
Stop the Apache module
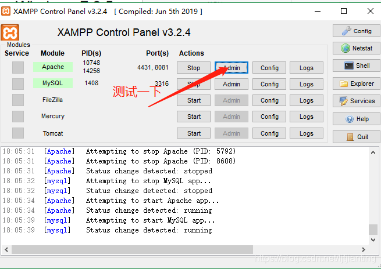(x=194, y=68)
